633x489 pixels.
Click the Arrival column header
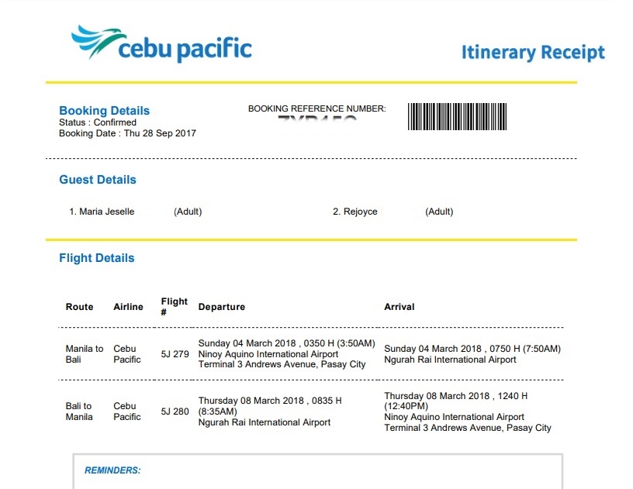400,307
